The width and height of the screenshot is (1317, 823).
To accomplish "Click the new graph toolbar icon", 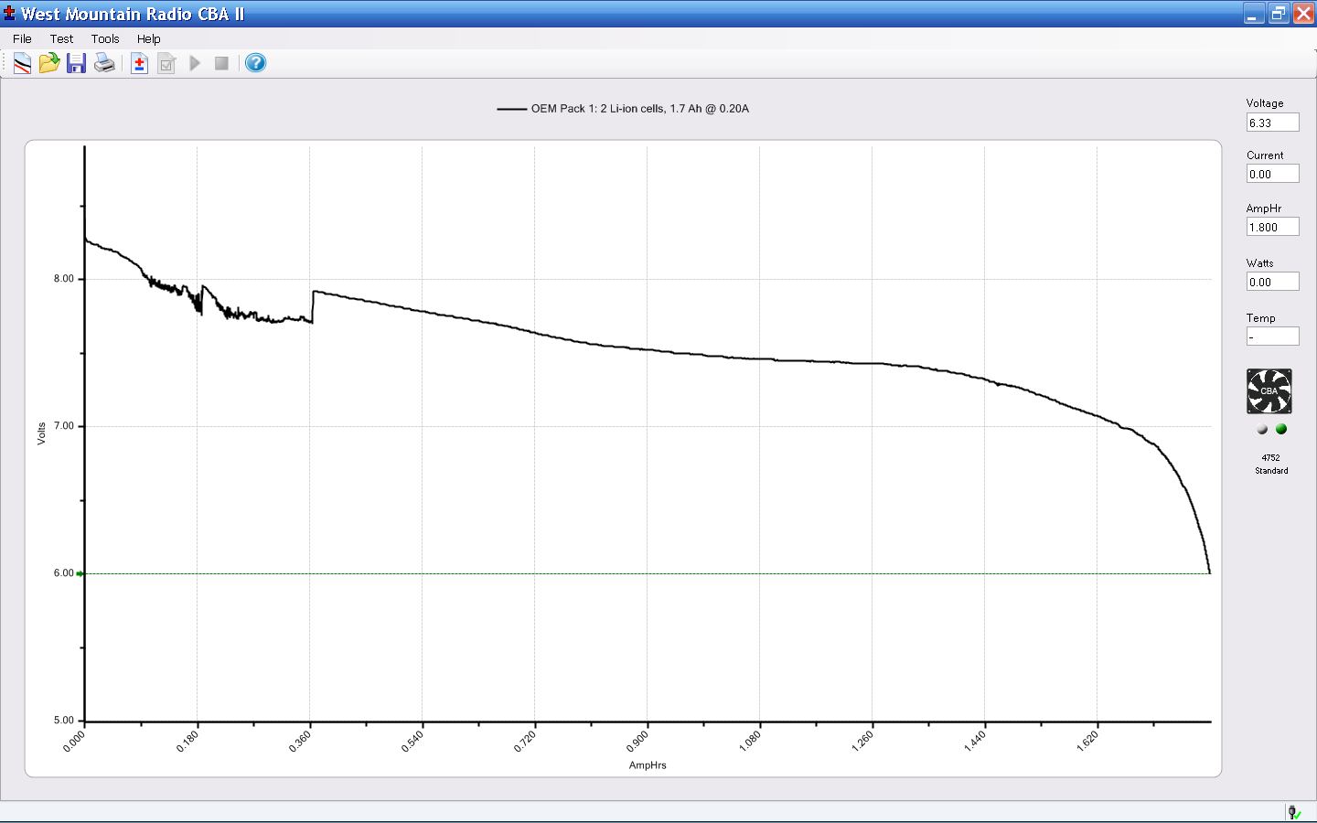I will click(x=22, y=63).
